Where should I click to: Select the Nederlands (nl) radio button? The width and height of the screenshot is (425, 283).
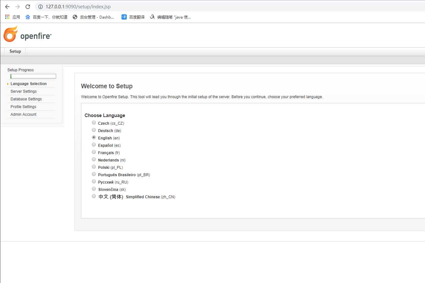point(94,159)
